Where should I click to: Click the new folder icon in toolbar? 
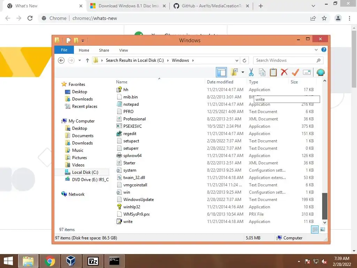pyautogui.click(x=234, y=73)
